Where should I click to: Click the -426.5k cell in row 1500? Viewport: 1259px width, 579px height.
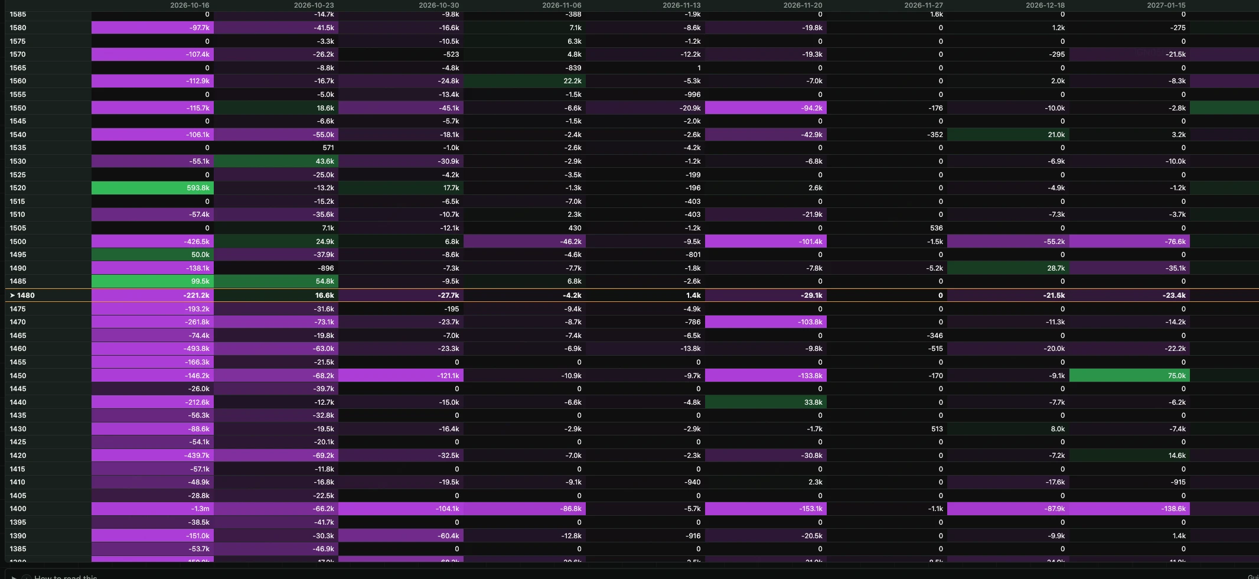click(153, 242)
